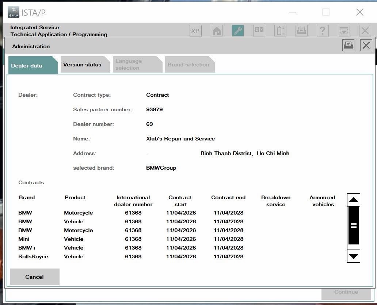Print dealer data using the Administration print icon
The width and height of the screenshot is (377, 305).
(x=348, y=45)
